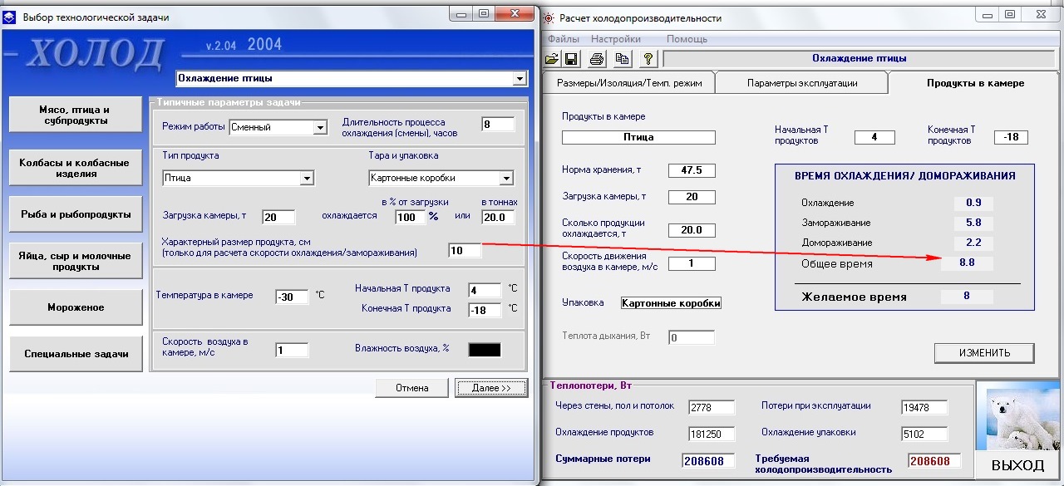The image size is (1064, 486).
Task: Choose the Мороженое category
Action: tap(75, 307)
